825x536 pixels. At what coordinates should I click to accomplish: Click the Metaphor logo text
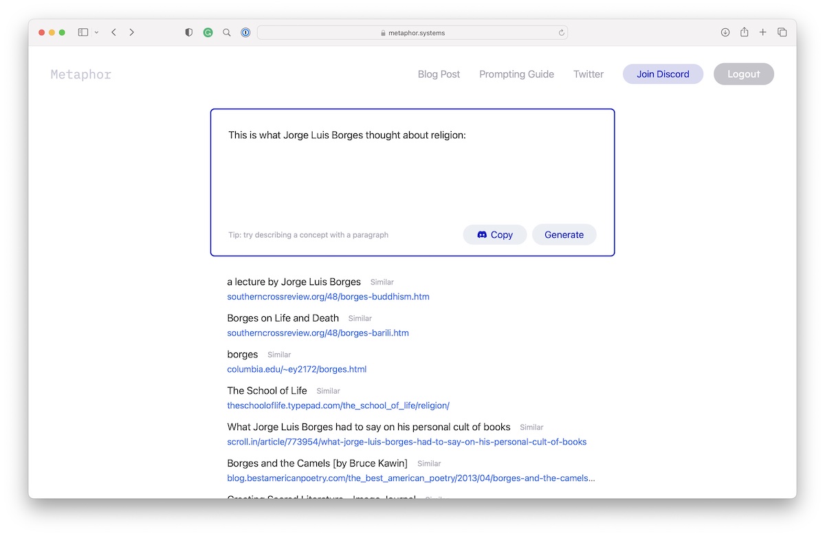click(x=81, y=74)
